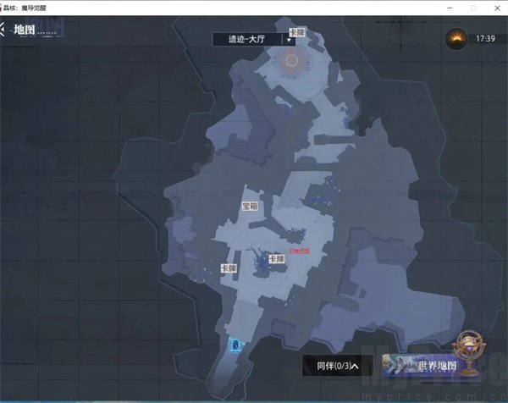Open the 遗迹-大厅 area dropdown
The image size is (508, 403).
[254, 40]
